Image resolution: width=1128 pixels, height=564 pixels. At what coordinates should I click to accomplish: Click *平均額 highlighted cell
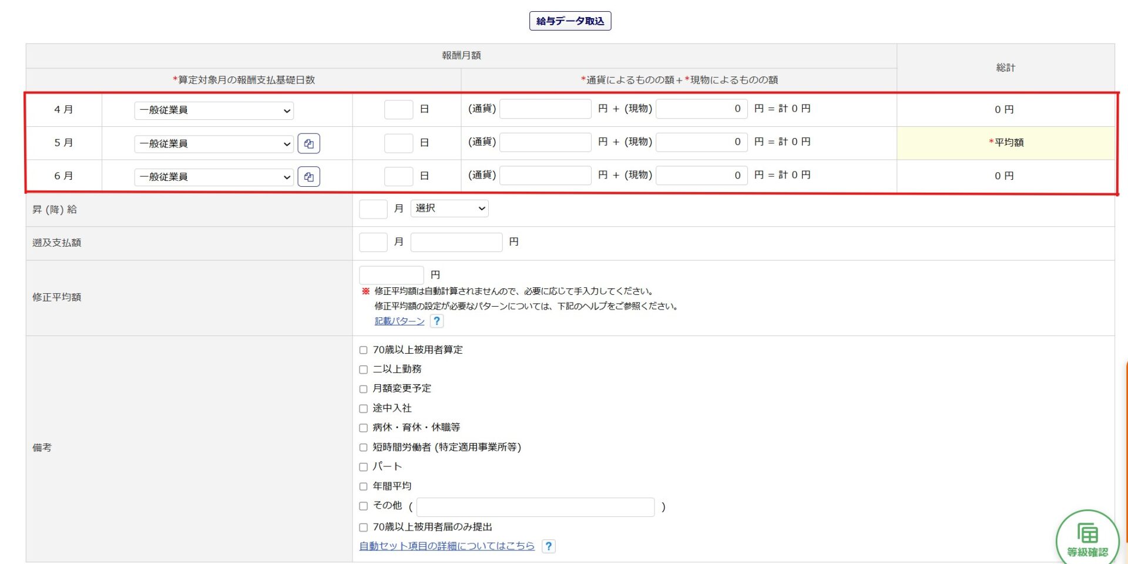(1006, 143)
